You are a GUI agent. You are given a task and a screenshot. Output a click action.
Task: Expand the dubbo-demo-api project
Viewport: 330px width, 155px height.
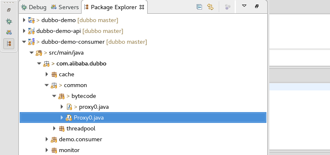(x=24, y=31)
